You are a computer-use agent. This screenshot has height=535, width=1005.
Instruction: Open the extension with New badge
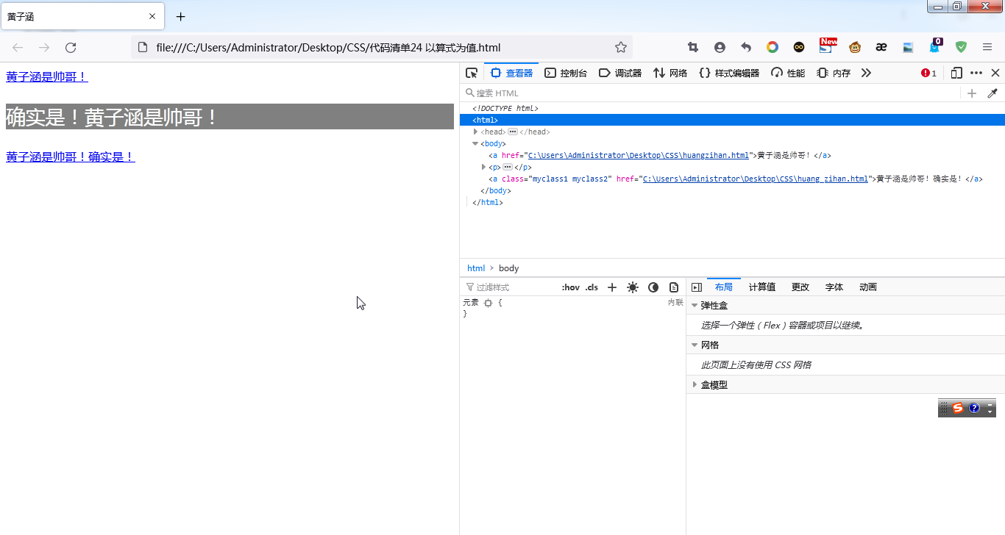click(827, 46)
